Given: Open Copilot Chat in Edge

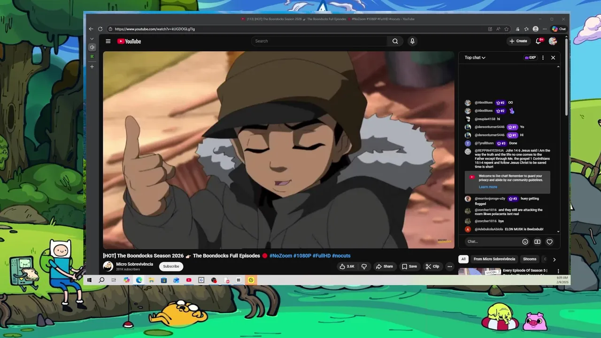Looking at the screenshot, I should (559, 29).
